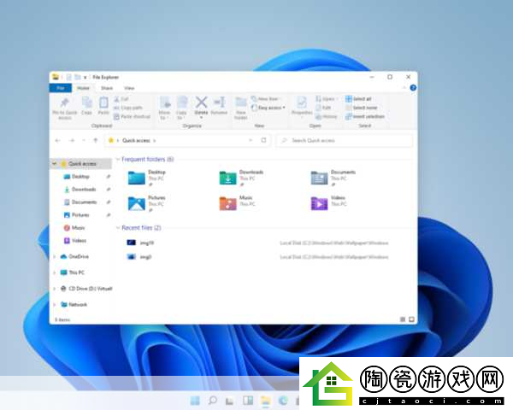Click the Forward navigation arrow
The image size is (513, 410).
tap(72, 140)
